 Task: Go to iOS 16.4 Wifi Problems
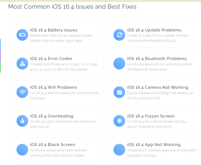[53, 87]
